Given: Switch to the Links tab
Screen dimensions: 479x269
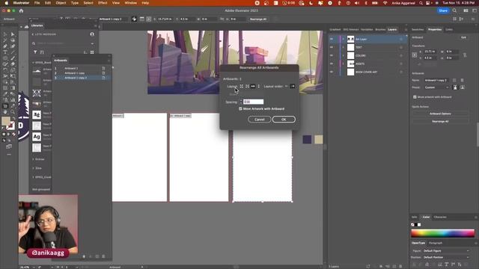Looking at the screenshot, I should 449,30.
